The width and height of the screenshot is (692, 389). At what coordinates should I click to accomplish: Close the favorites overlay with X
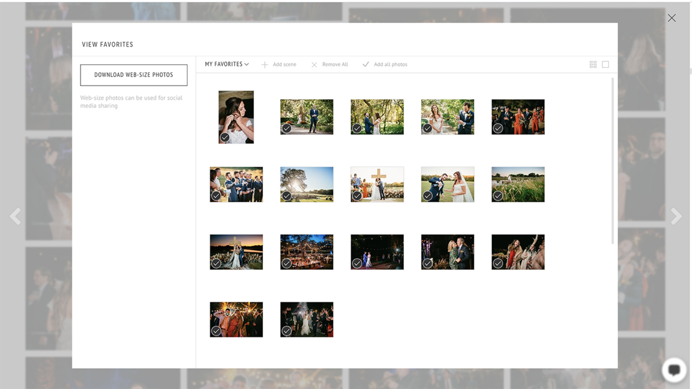(672, 18)
